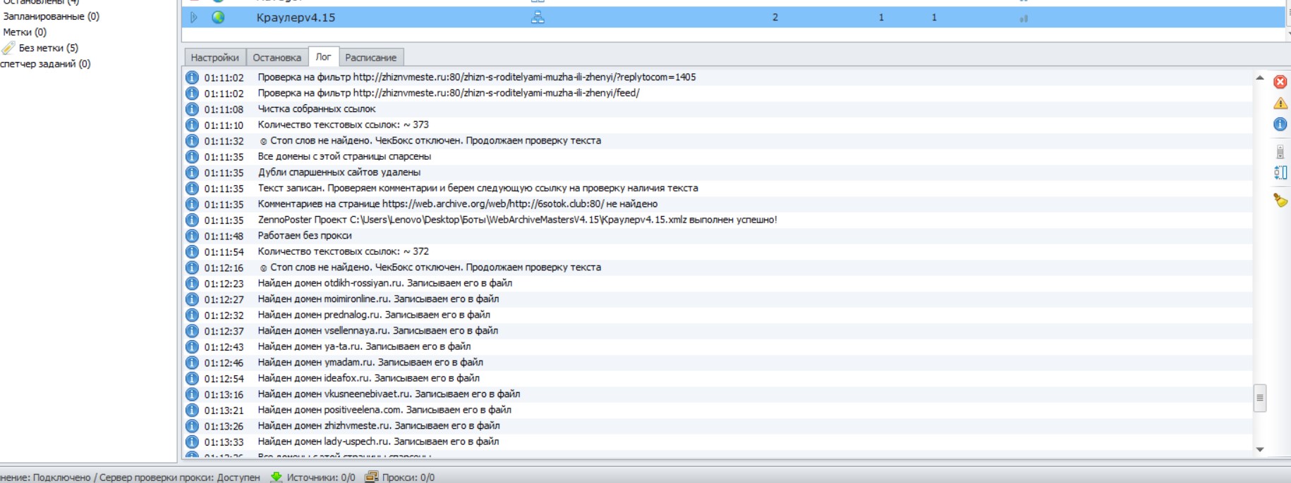Select log line 'Чистка собранных ссылок'
The height and width of the screenshot is (483, 1291).
(x=316, y=109)
